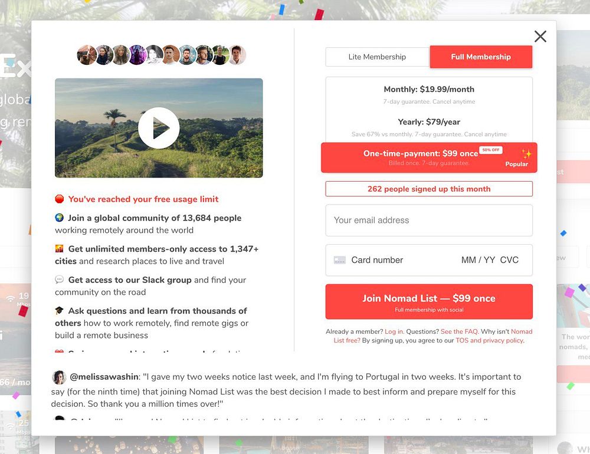
Task: Click the Card number field
Action: pos(377,260)
